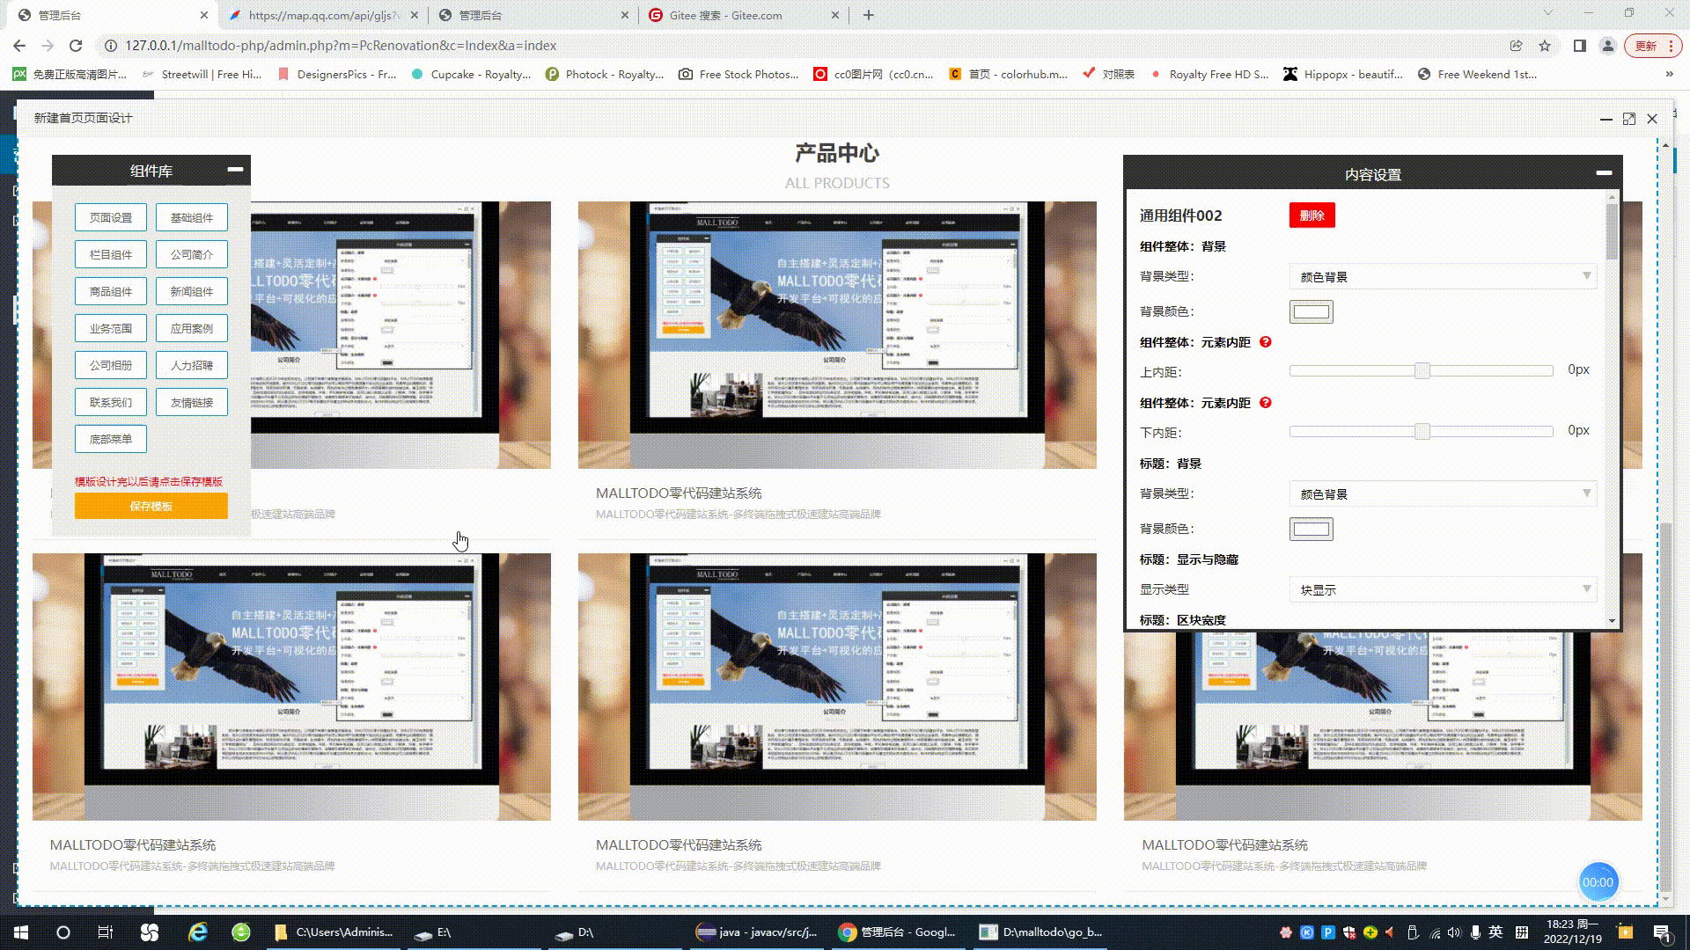Viewport: 1690px width, 950px height.
Task: Click the date and time in taskbar
Action: click(x=1573, y=932)
